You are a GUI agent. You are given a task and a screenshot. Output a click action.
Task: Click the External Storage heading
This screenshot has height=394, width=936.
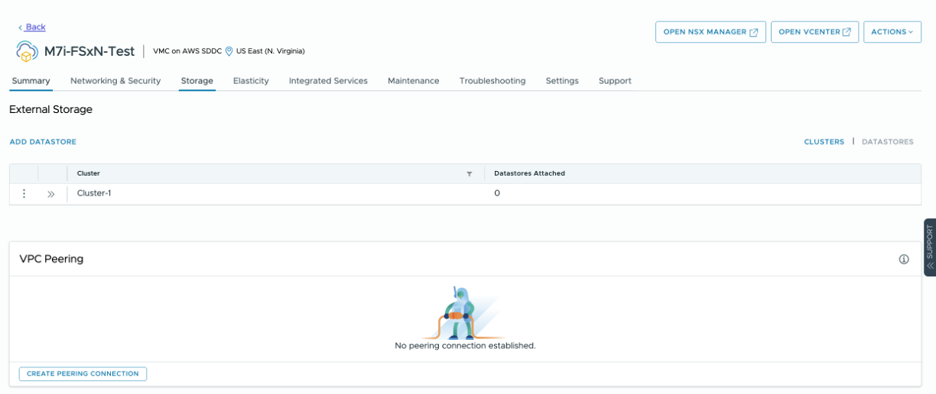pos(50,109)
